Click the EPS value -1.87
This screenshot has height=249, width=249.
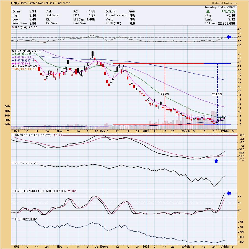(91, 15)
